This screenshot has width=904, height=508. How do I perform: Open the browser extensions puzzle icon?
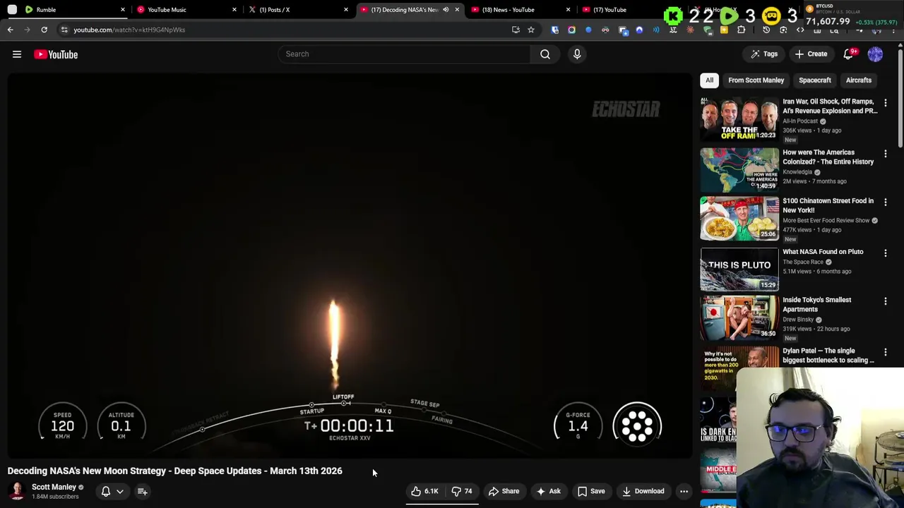(742, 30)
